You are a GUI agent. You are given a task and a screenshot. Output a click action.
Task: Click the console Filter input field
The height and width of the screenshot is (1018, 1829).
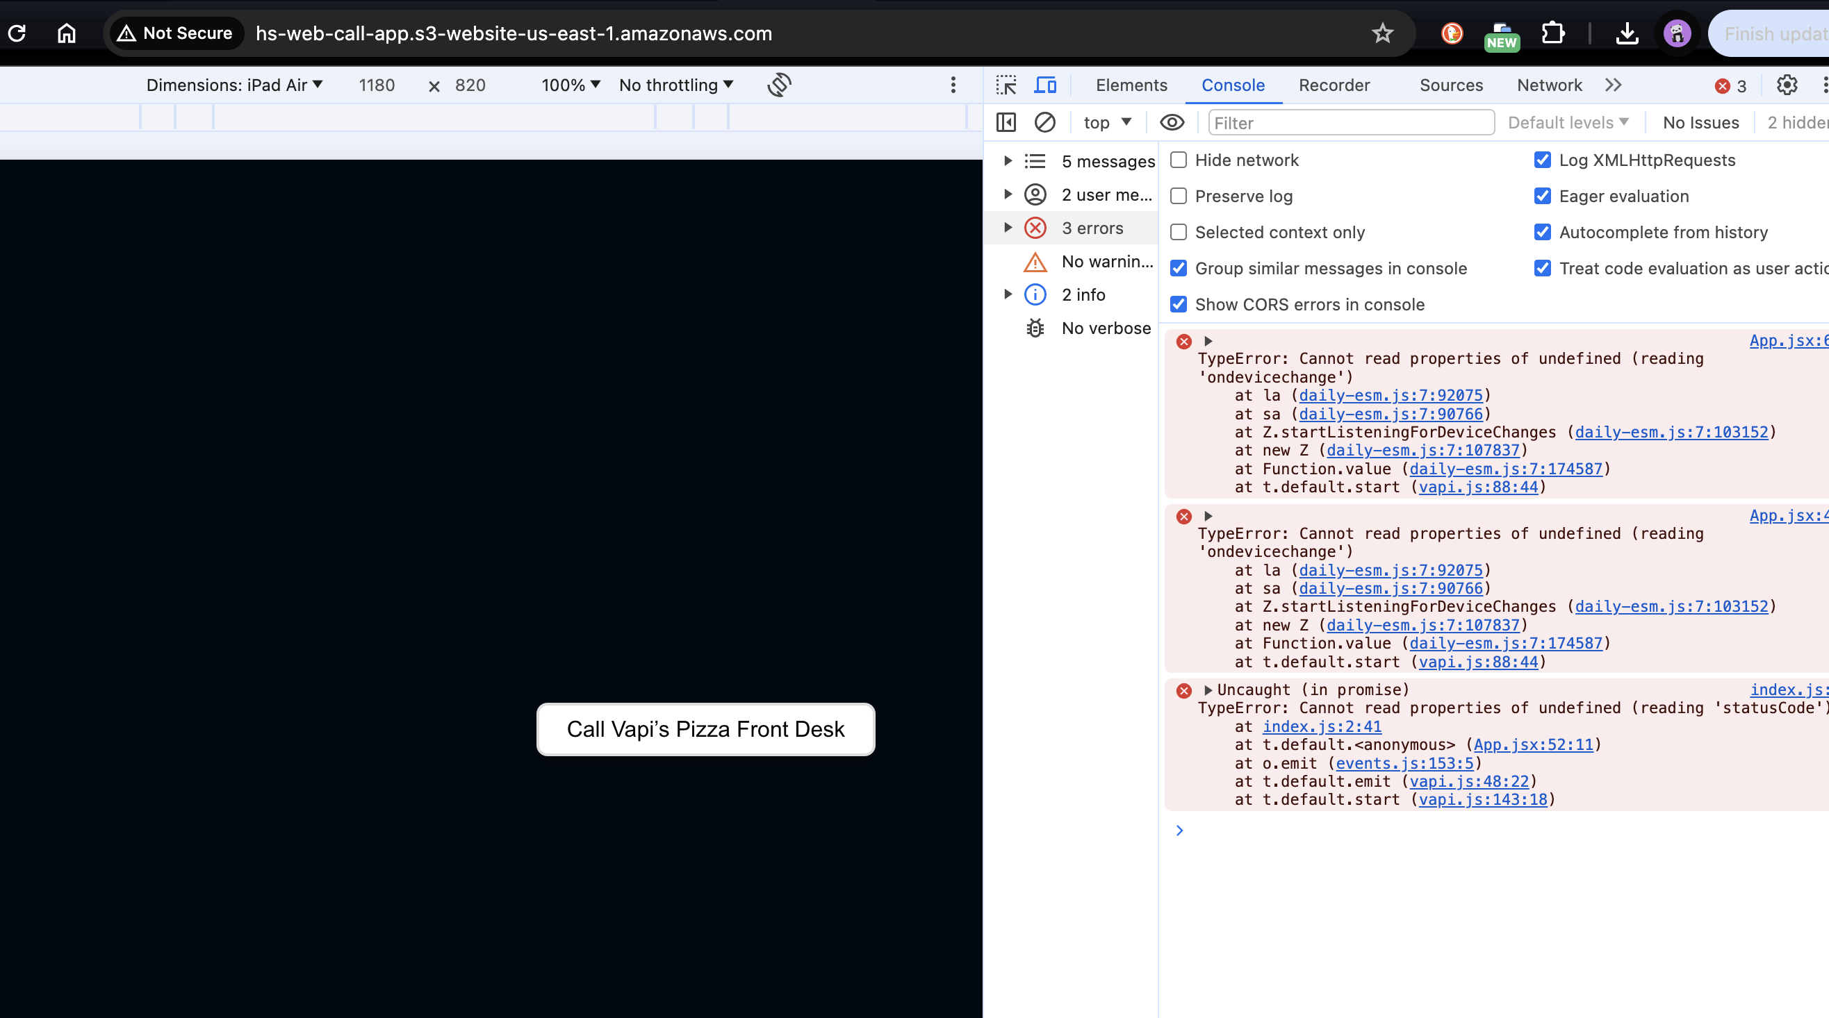[x=1350, y=123]
